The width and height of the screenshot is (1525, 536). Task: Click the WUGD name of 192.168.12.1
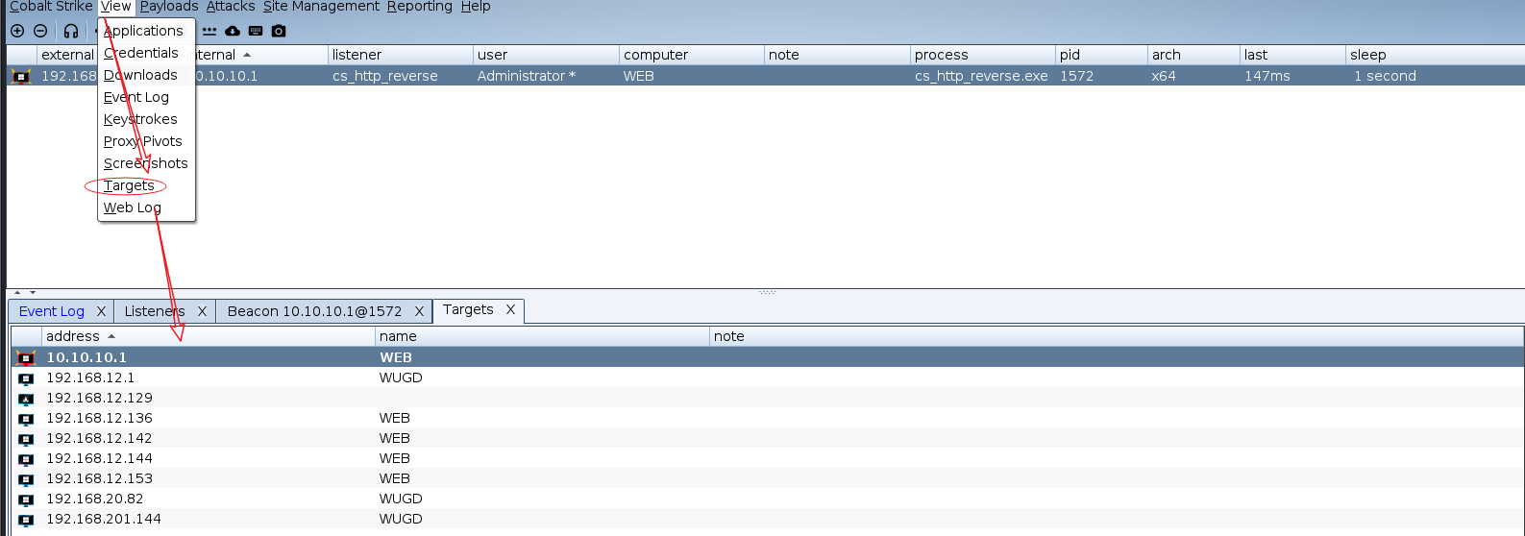point(401,378)
